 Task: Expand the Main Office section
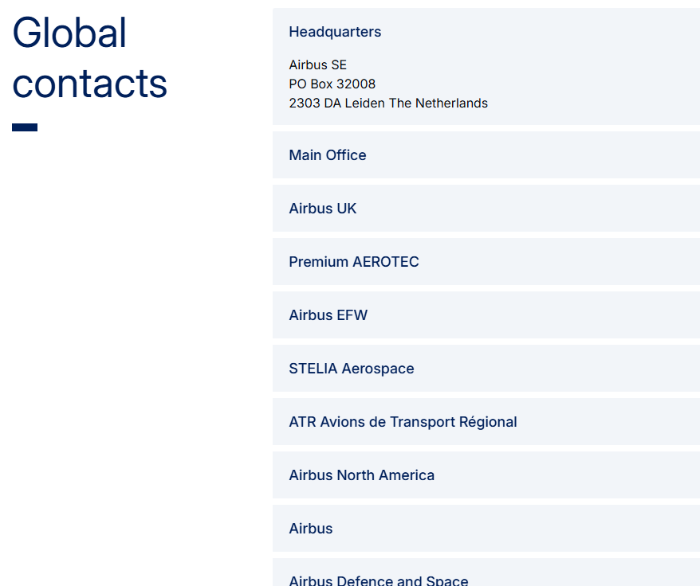click(x=328, y=155)
